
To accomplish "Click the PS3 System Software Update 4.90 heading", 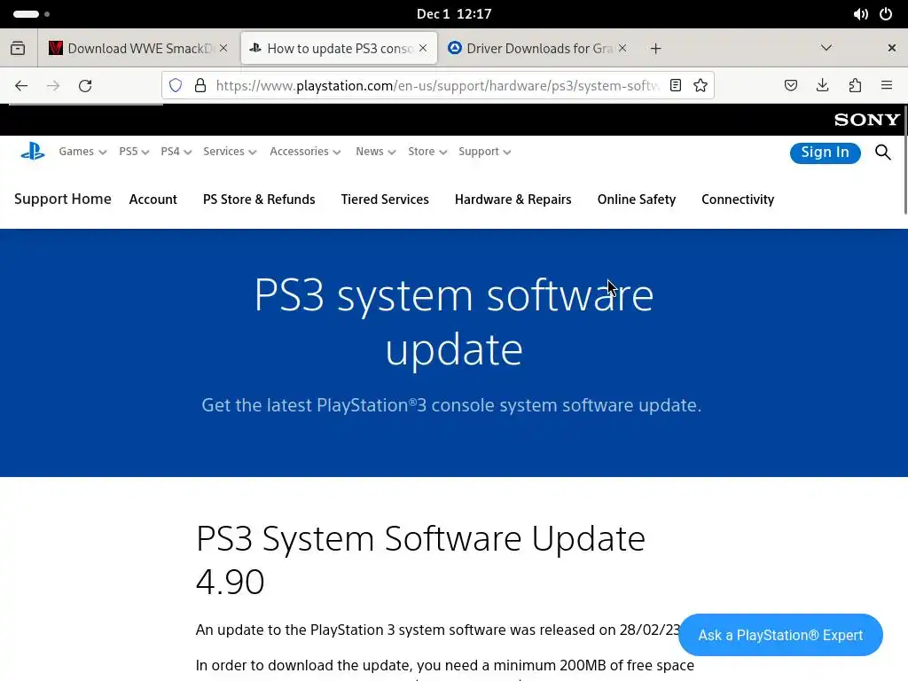I will click(420, 560).
